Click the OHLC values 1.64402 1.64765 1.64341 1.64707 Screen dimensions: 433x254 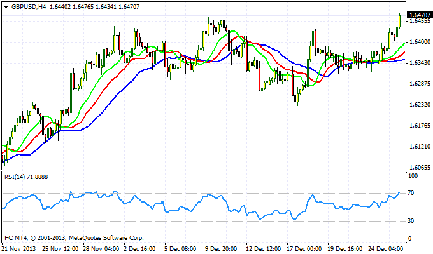click(94, 6)
